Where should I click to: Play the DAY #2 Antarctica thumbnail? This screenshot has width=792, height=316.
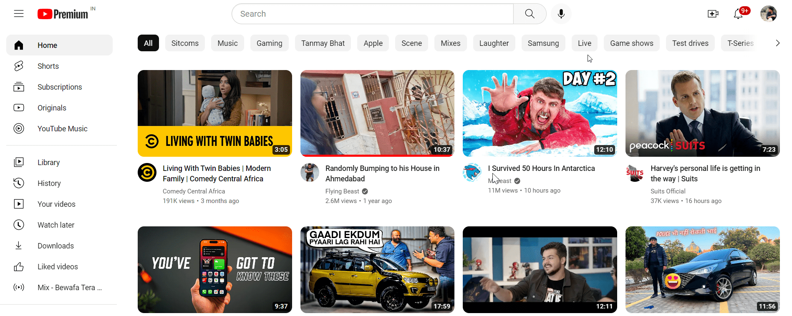(x=540, y=113)
